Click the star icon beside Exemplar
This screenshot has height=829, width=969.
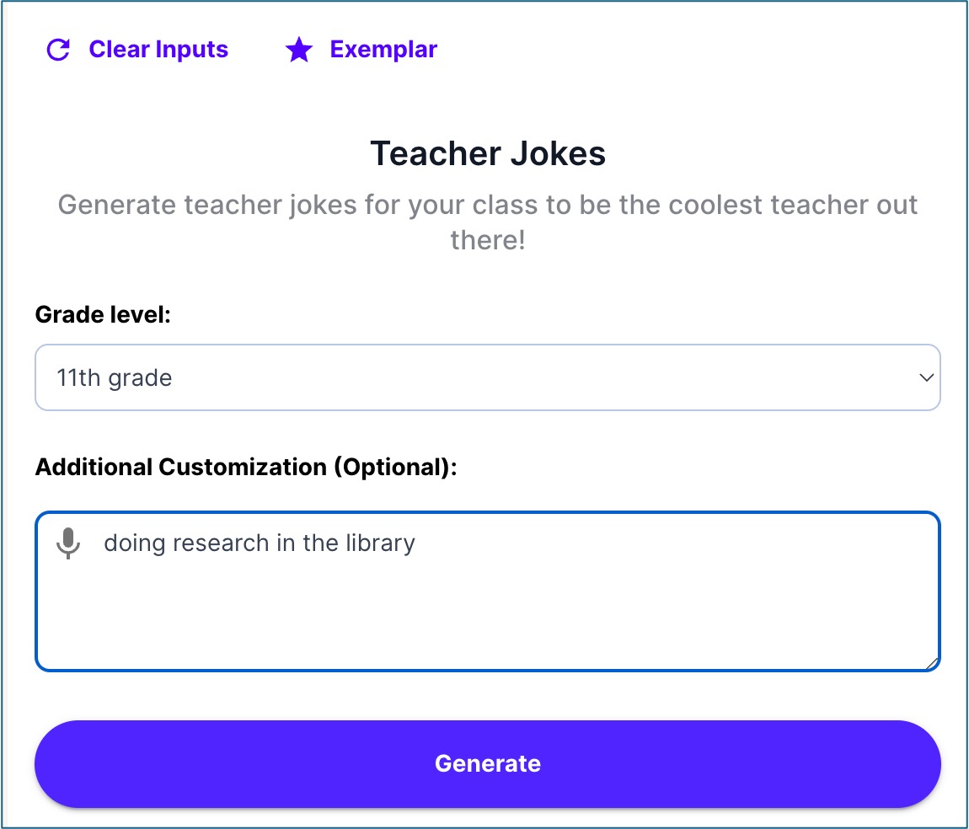coord(299,51)
